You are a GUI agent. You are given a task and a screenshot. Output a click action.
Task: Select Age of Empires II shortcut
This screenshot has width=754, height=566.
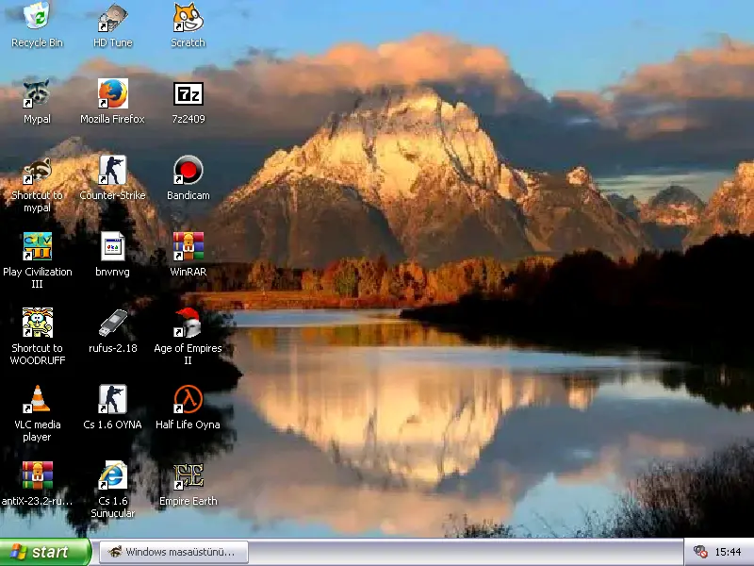pos(188,323)
